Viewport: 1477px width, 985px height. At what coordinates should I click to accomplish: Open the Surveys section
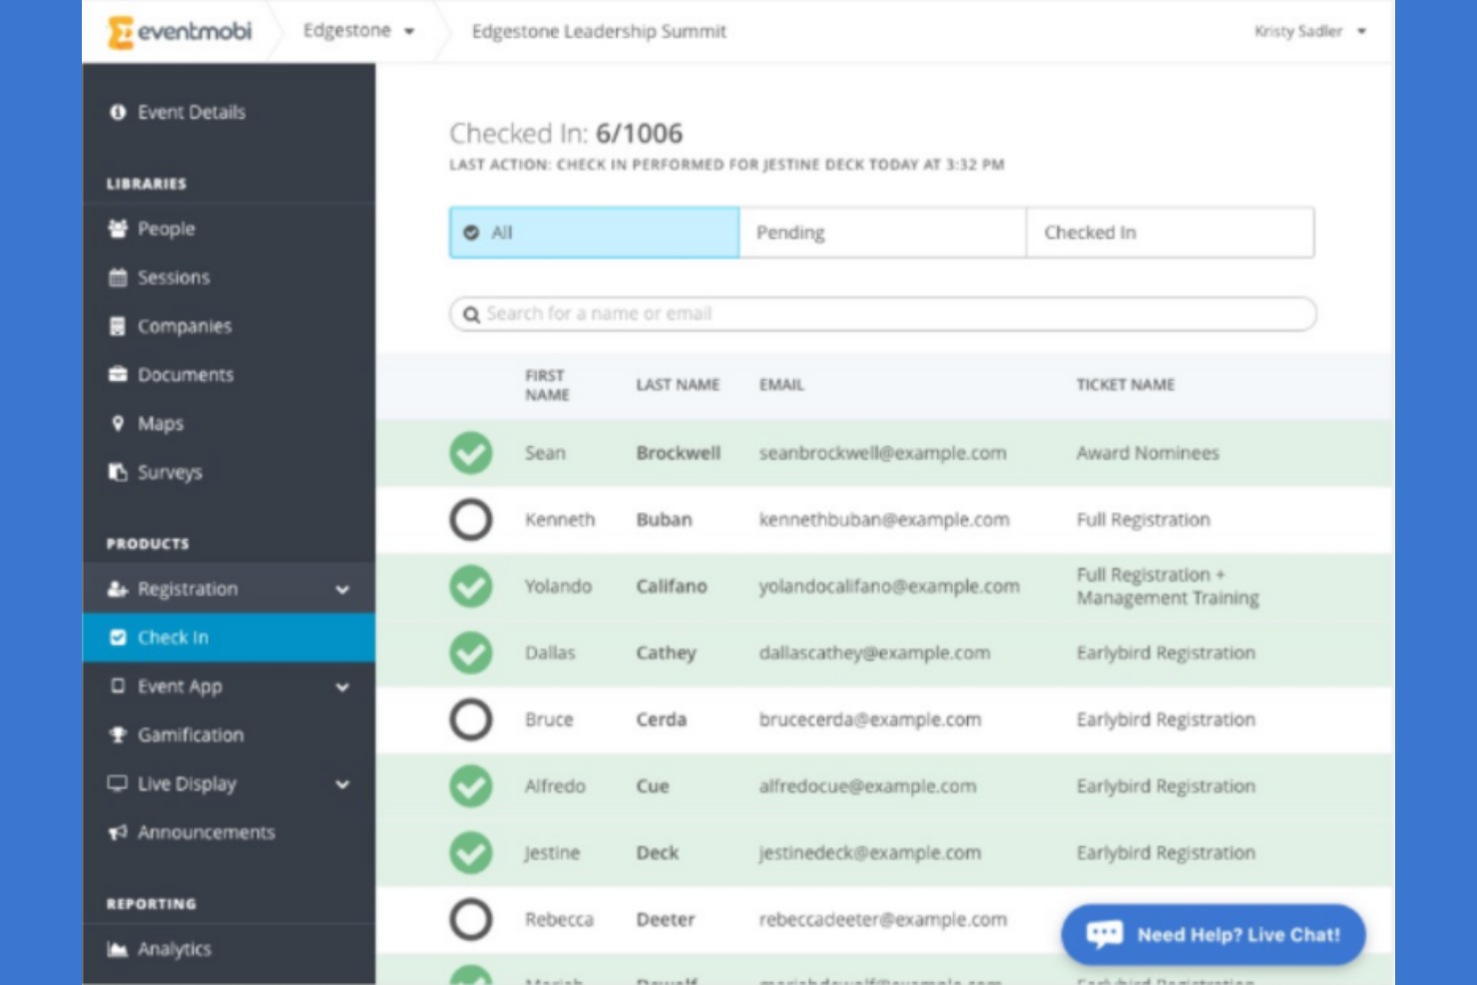pos(170,472)
